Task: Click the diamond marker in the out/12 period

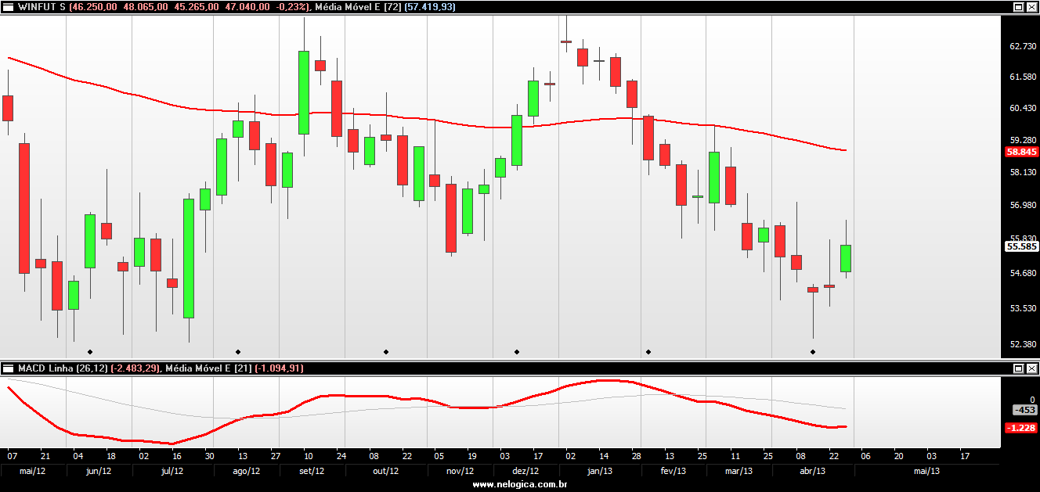Action: coord(385,352)
